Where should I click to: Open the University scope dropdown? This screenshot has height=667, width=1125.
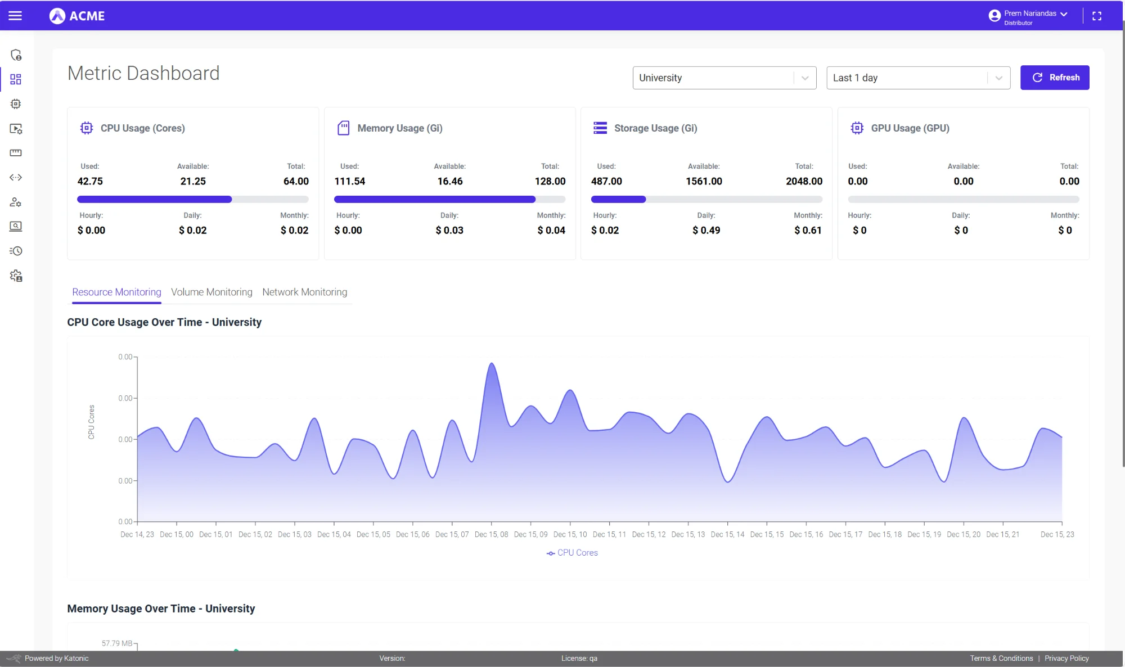pyautogui.click(x=724, y=78)
